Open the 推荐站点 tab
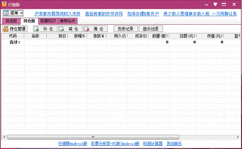This screenshot has height=149, width=242. [67, 21]
